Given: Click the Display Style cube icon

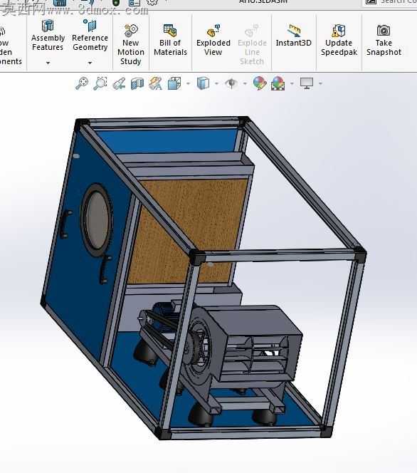Looking at the screenshot, I should pos(203,83).
